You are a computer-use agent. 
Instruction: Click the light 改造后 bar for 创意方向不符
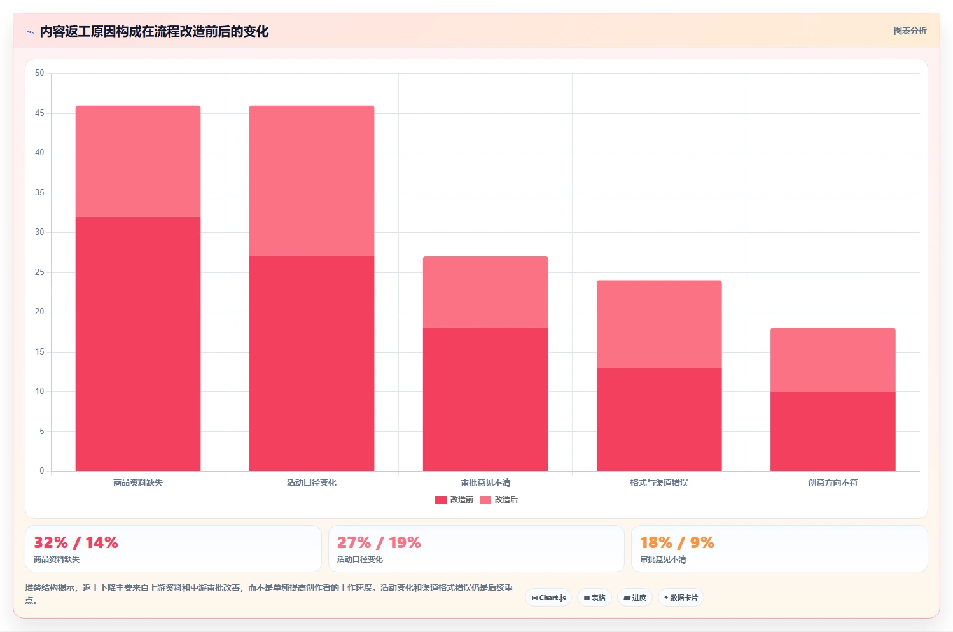coord(833,360)
